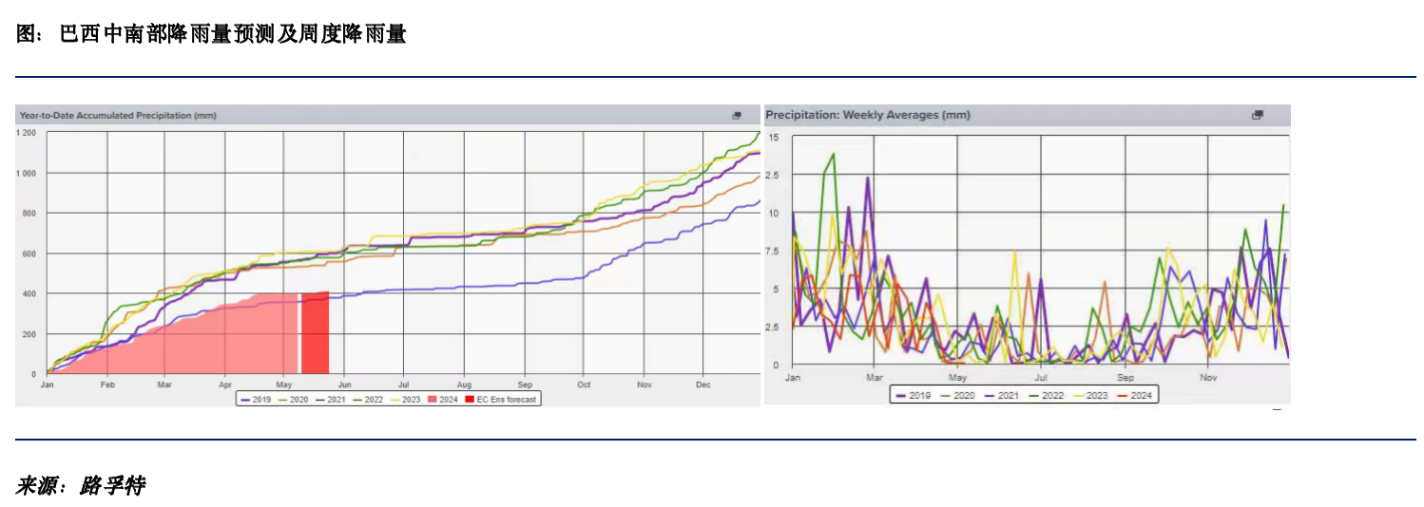1424x507 pixels.
Task: Click the Precipitation: Weekly Averages title
Action: coord(867,115)
